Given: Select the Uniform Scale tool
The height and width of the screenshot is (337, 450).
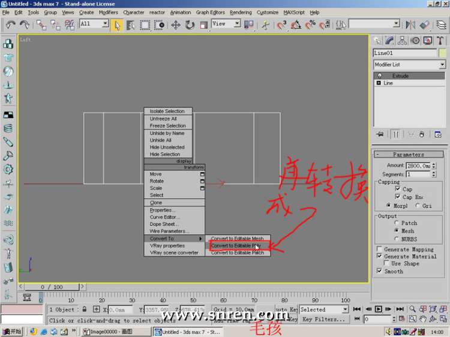Looking at the screenshot, I should point(204,25).
